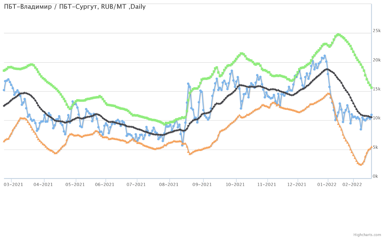Select the 08-2021 date label

pos(169,184)
